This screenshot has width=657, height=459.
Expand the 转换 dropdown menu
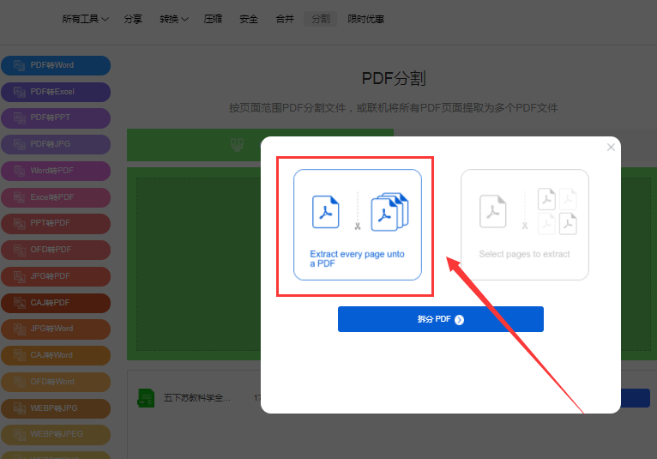click(x=174, y=19)
